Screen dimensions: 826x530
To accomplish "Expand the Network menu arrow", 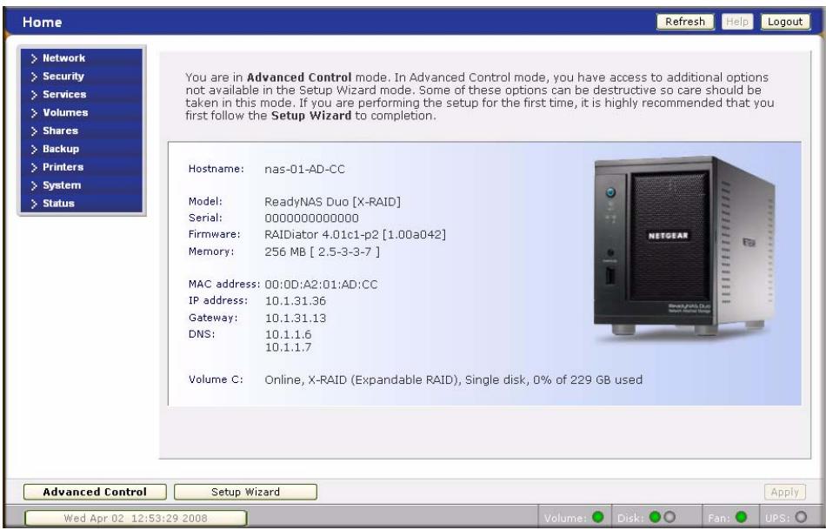I will pyautogui.click(x=34, y=58).
